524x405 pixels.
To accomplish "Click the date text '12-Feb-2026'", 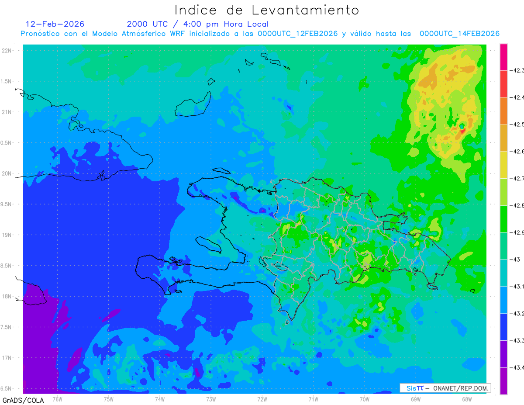I will coord(55,24).
